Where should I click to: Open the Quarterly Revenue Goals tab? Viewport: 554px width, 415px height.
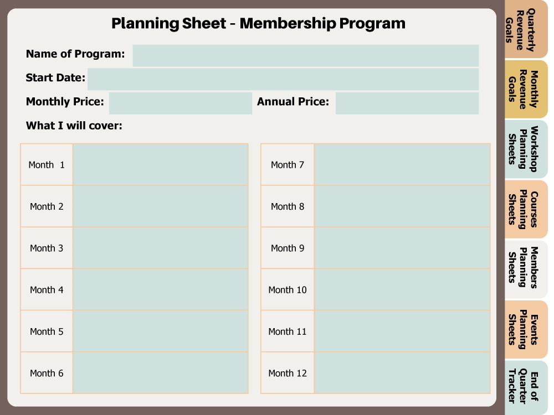[525, 29]
